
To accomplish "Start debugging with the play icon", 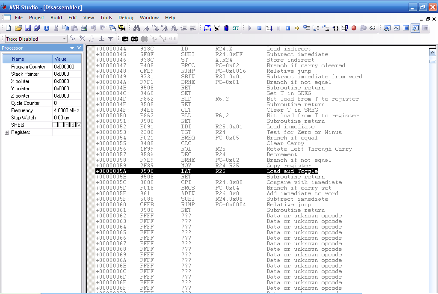I will pyautogui.click(x=250, y=28).
